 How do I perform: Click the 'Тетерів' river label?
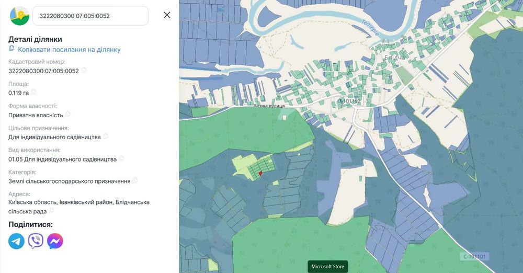pyautogui.click(x=371, y=28)
